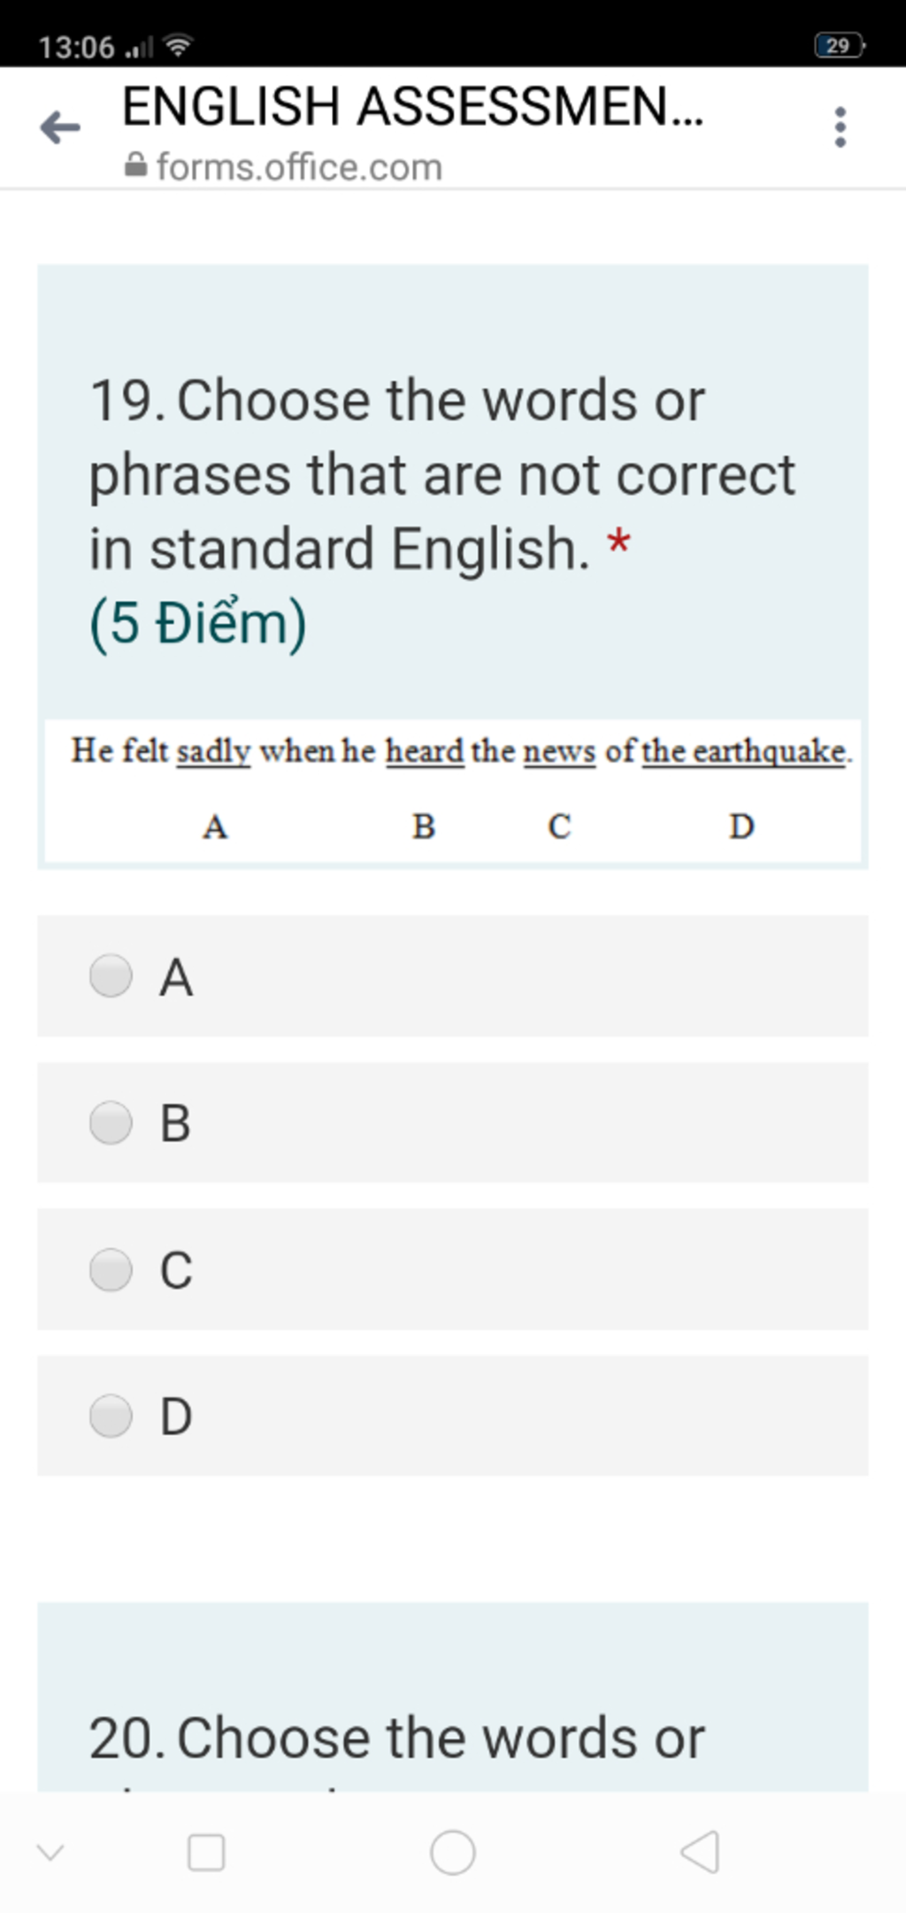Tap the battery indicator in status bar
Image resolution: width=906 pixels, height=1913 pixels.
pos(839,45)
